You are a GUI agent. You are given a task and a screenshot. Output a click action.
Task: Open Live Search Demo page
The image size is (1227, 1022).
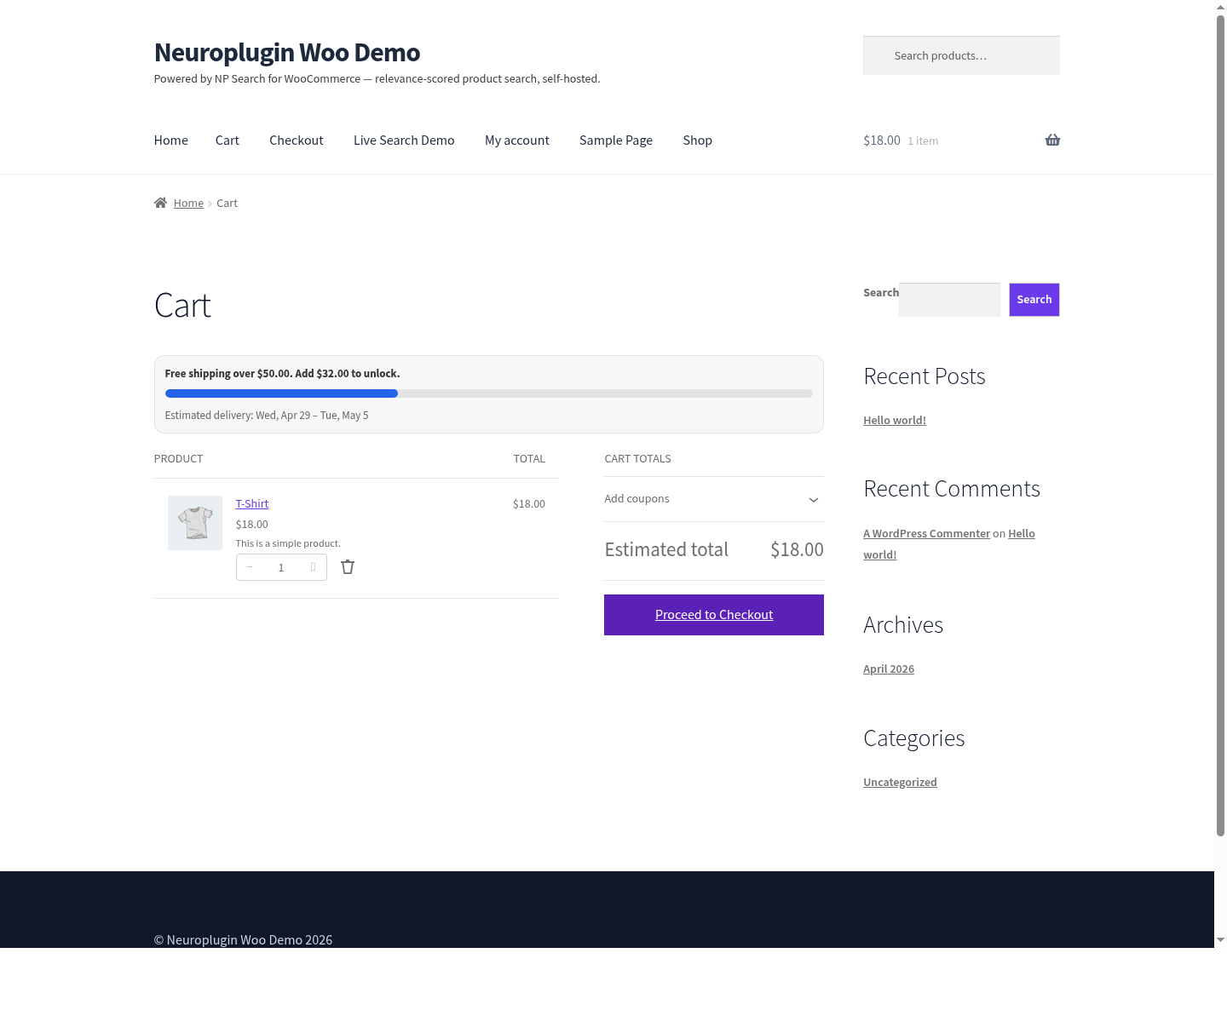coord(404,141)
